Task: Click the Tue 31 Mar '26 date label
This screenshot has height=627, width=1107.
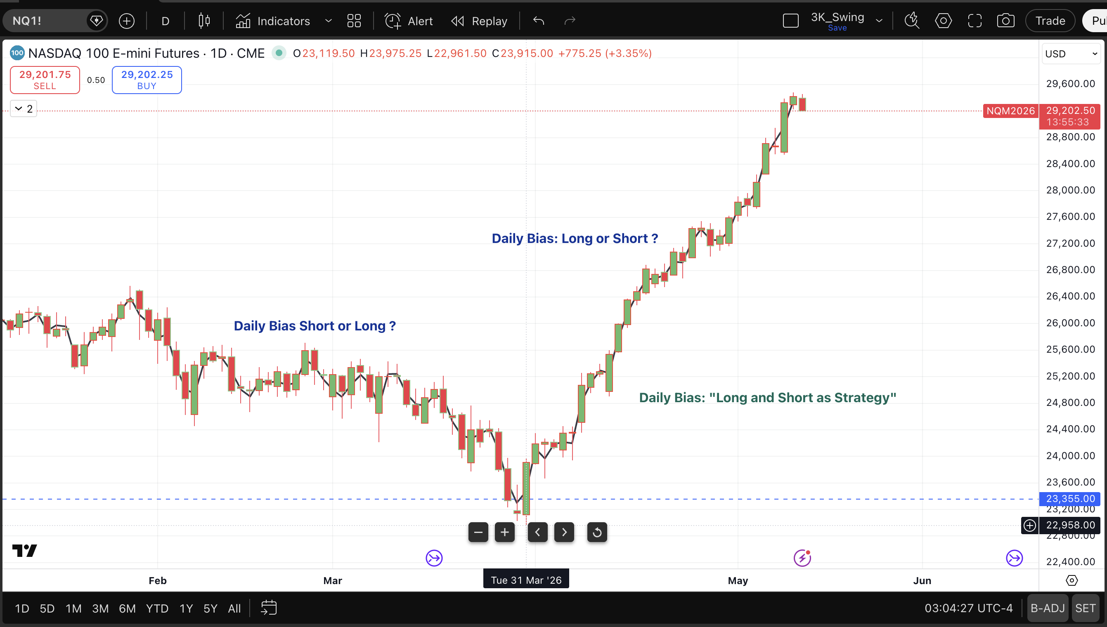Action: coord(526,580)
